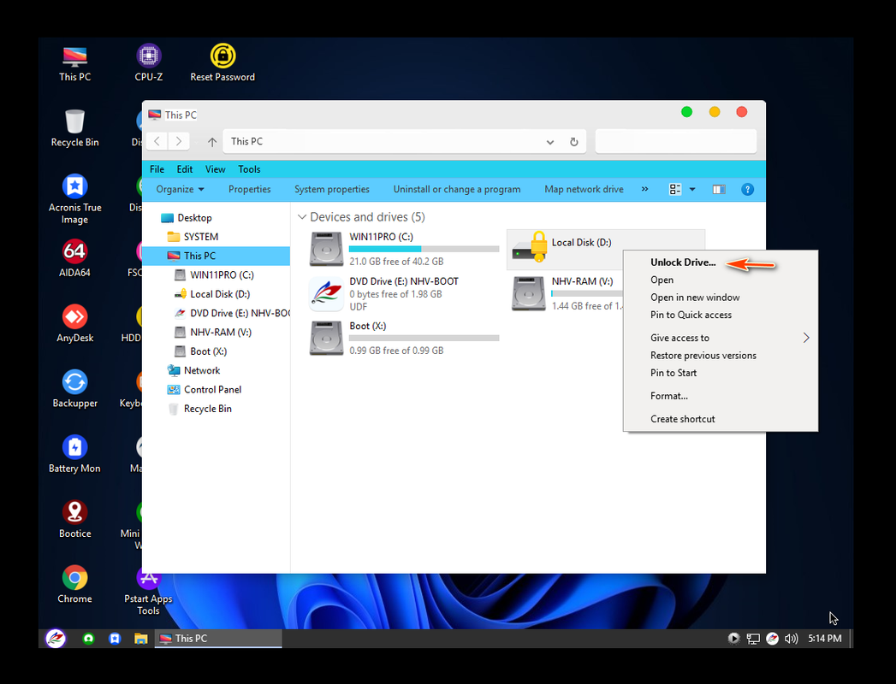
Task: Open the green circle taskbar icon
Action: click(x=88, y=639)
